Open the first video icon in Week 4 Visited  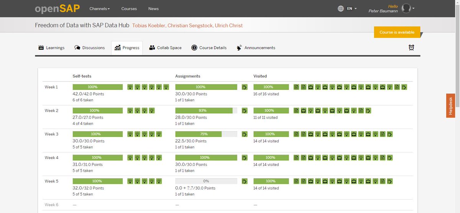click(x=311, y=158)
